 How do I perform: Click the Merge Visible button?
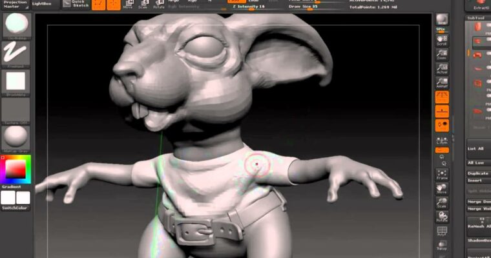coord(479,208)
